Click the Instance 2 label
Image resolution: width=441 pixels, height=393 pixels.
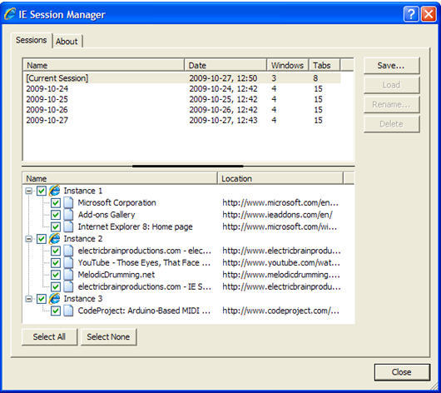pos(83,239)
